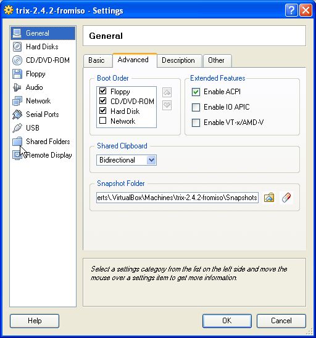Click the help question mark in title bar
The image size is (316, 338).
coord(291,10)
